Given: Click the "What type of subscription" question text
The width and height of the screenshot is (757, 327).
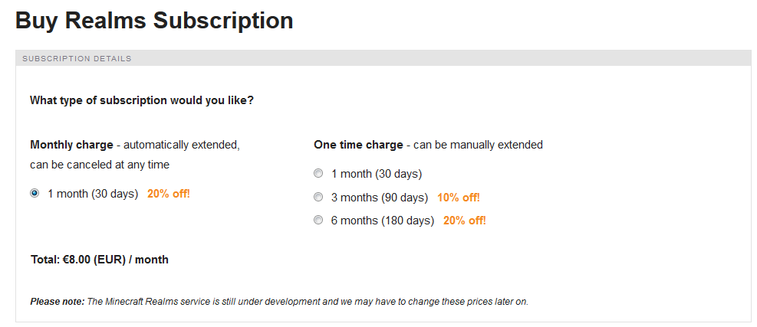Looking at the screenshot, I should coord(142,100).
